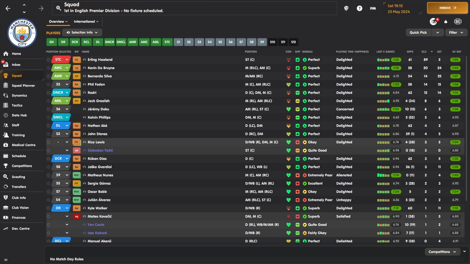Click the forward arrow navigation icon

coord(41,8)
